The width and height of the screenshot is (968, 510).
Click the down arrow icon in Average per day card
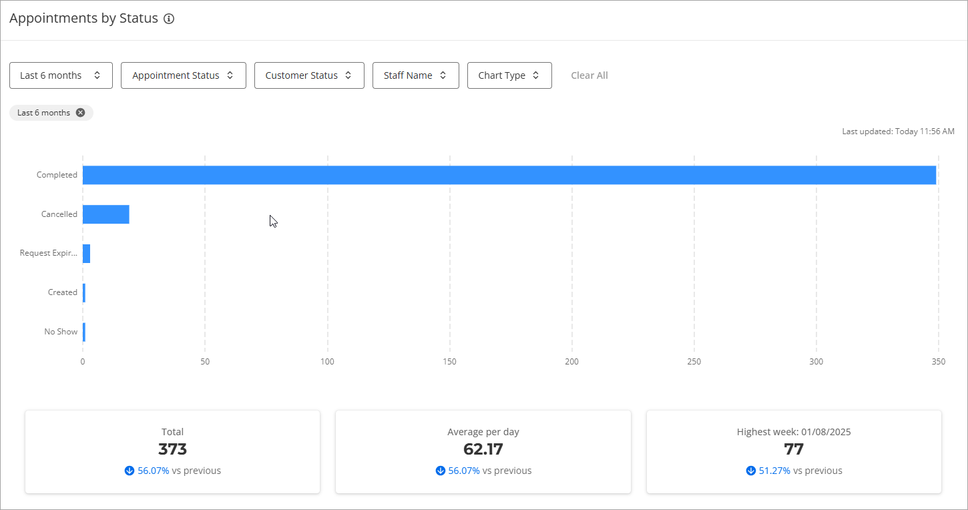(x=440, y=471)
